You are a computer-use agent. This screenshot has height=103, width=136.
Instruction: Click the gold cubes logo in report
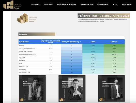pyautogui.click(x=23, y=19)
